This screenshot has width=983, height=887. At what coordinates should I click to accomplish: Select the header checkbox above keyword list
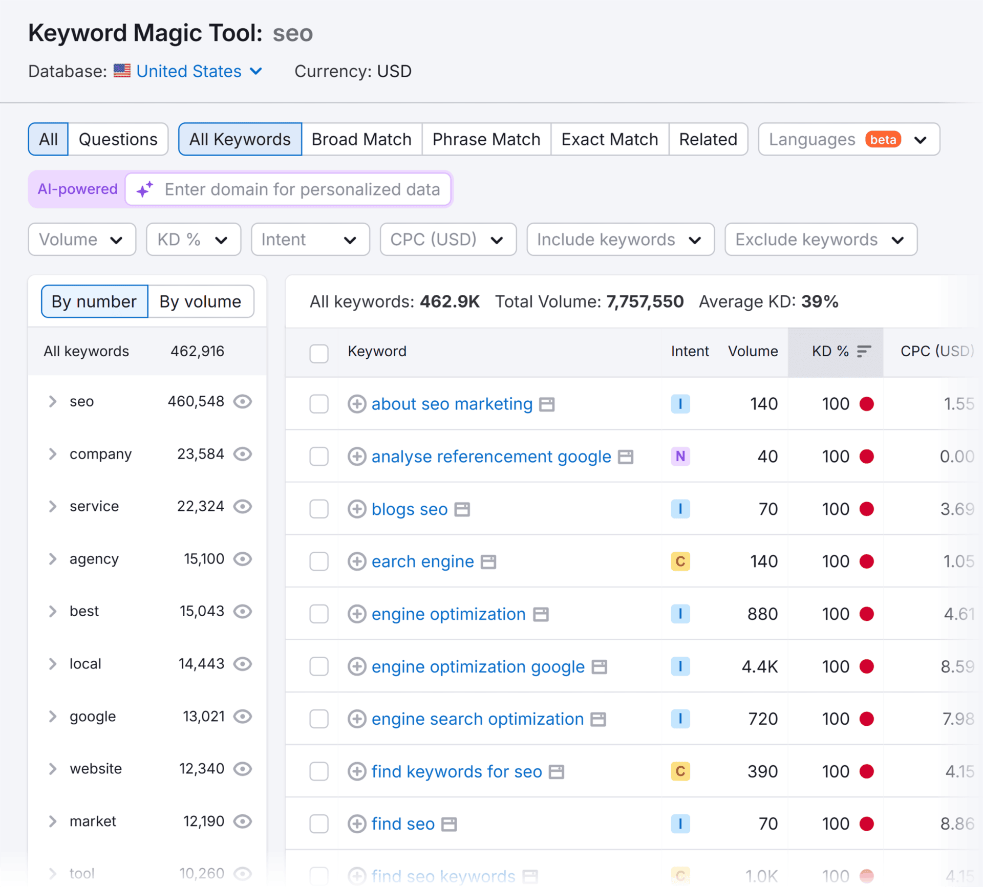pyautogui.click(x=318, y=353)
